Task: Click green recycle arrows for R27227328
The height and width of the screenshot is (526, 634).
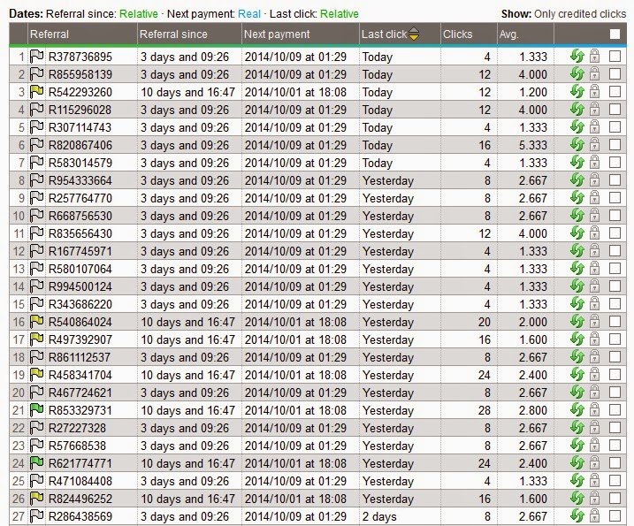Action: (x=577, y=428)
